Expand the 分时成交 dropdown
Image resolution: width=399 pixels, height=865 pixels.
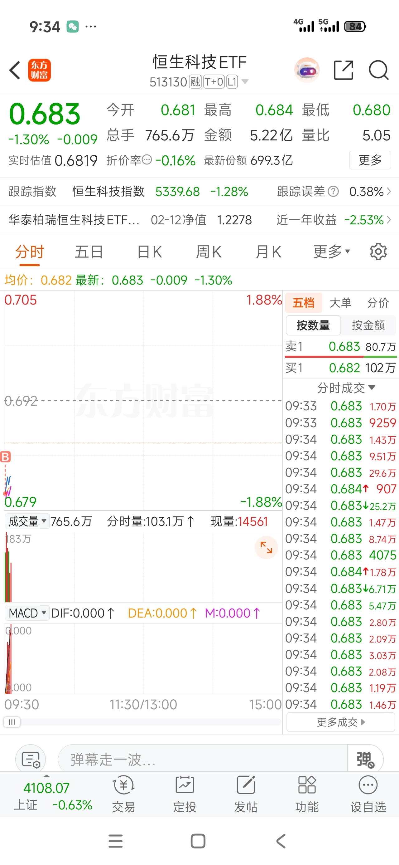346,388
